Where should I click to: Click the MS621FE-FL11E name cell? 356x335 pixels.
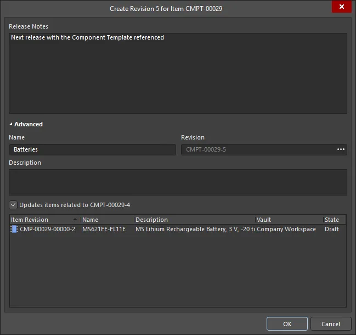[x=104, y=230]
